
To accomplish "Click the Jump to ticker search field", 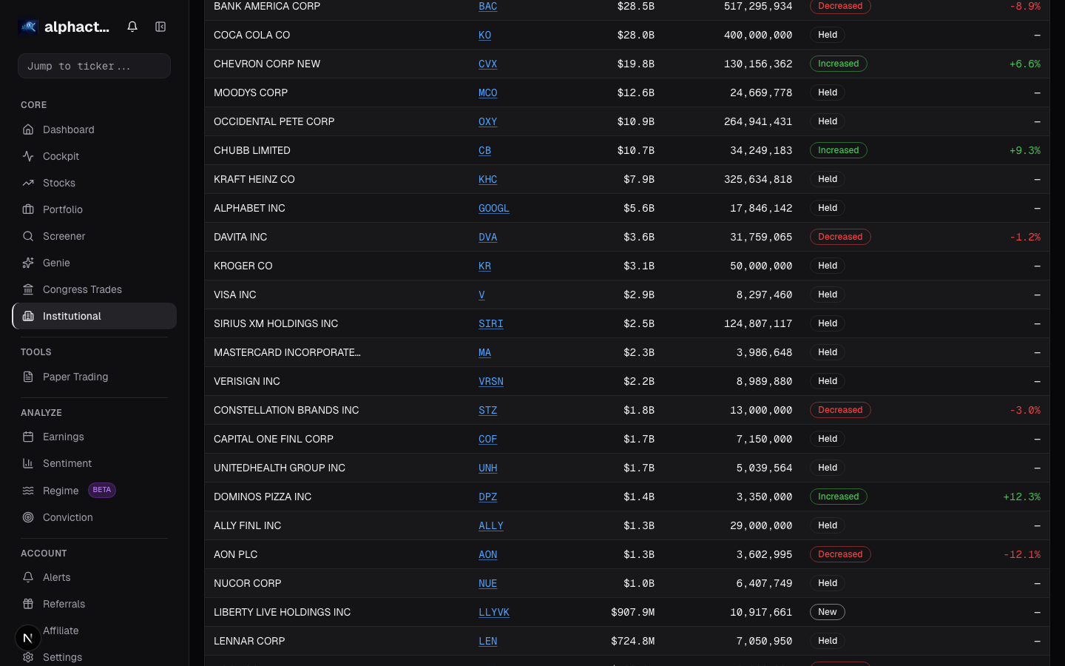I will click(94, 66).
